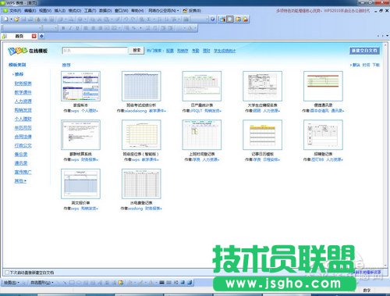Enable 下次启动直接新建空白文档 checkbox
Screen dimensions: 390x296
[7, 273]
